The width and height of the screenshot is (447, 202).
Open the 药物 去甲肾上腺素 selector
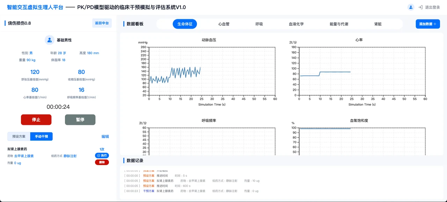pyautogui.click(x=24, y=156)
